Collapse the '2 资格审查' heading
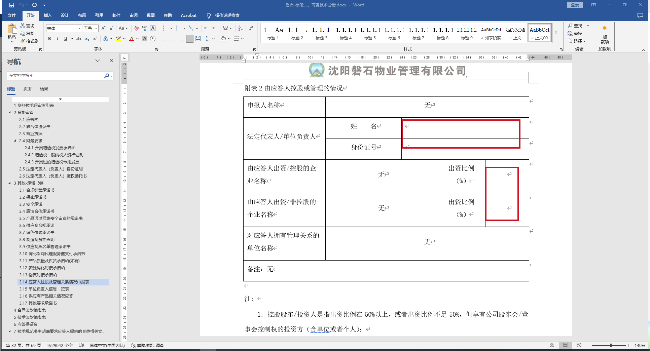This screenshot has width=650, height=351. pyautogui.click(x=9, y=112)
